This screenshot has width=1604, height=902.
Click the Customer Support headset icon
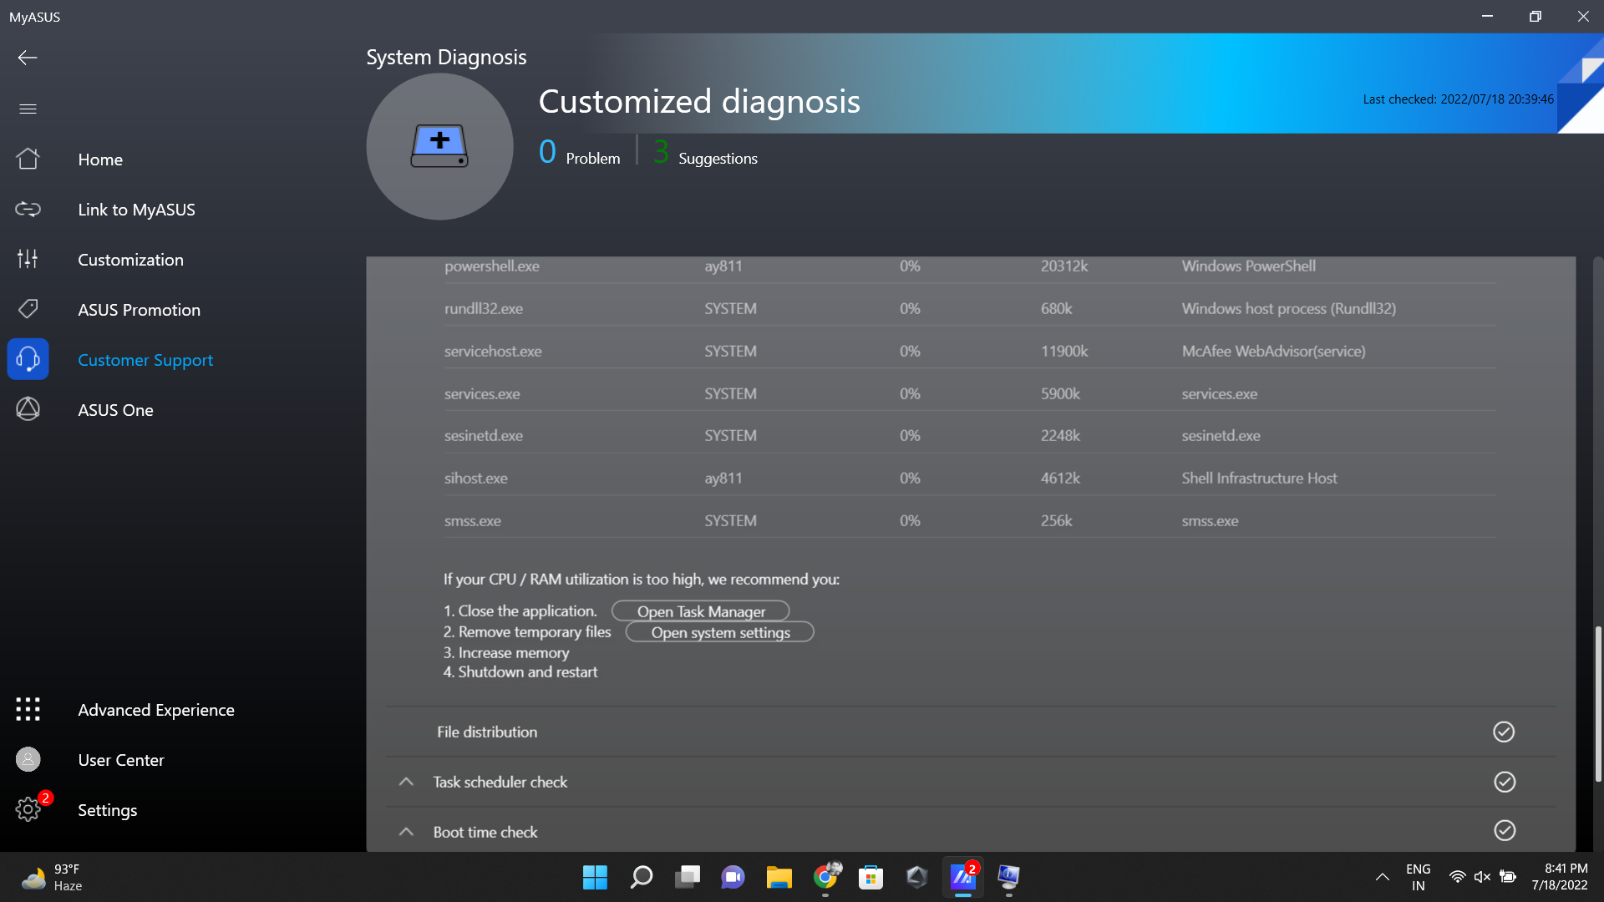tap(28, 359)
